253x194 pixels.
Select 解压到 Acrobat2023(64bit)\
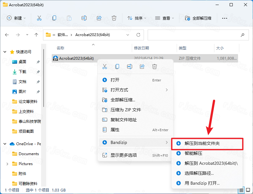point(207,163)
